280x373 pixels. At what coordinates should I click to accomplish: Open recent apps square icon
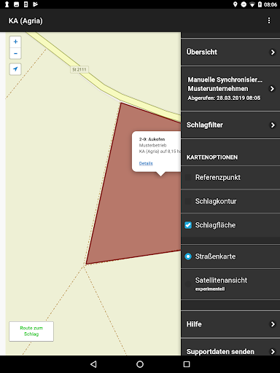click(x=187, y=364)
